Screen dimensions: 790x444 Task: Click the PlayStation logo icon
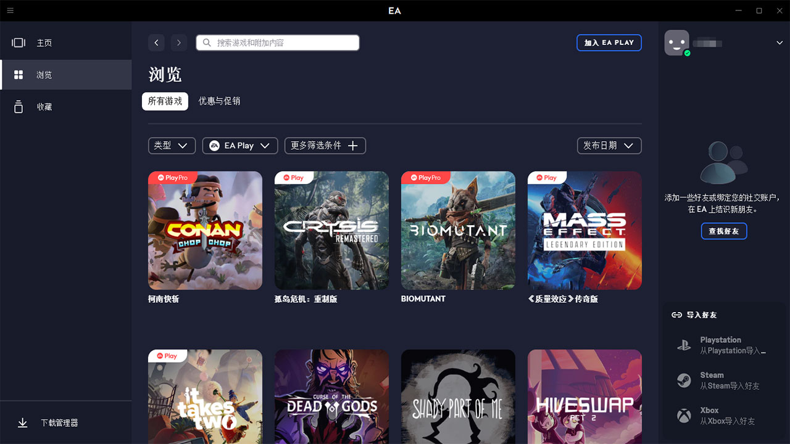(x=684, y=345)
